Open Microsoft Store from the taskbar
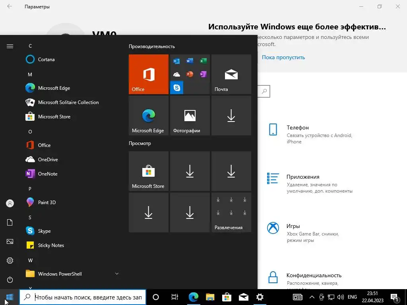This screenshot has height=305, width=407. [x=227, y=297]
